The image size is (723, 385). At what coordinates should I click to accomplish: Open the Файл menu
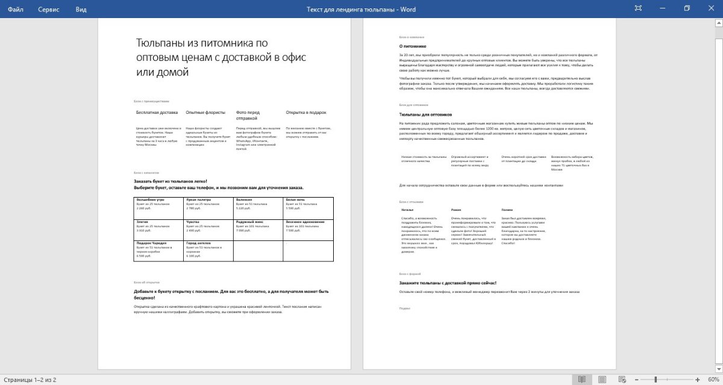[16, 9]
